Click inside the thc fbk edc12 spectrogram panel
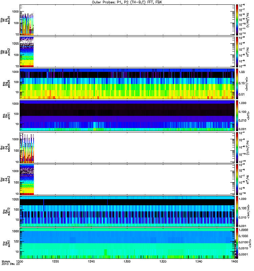This screenshot has width=254, height=271. (x=127, y=211)
